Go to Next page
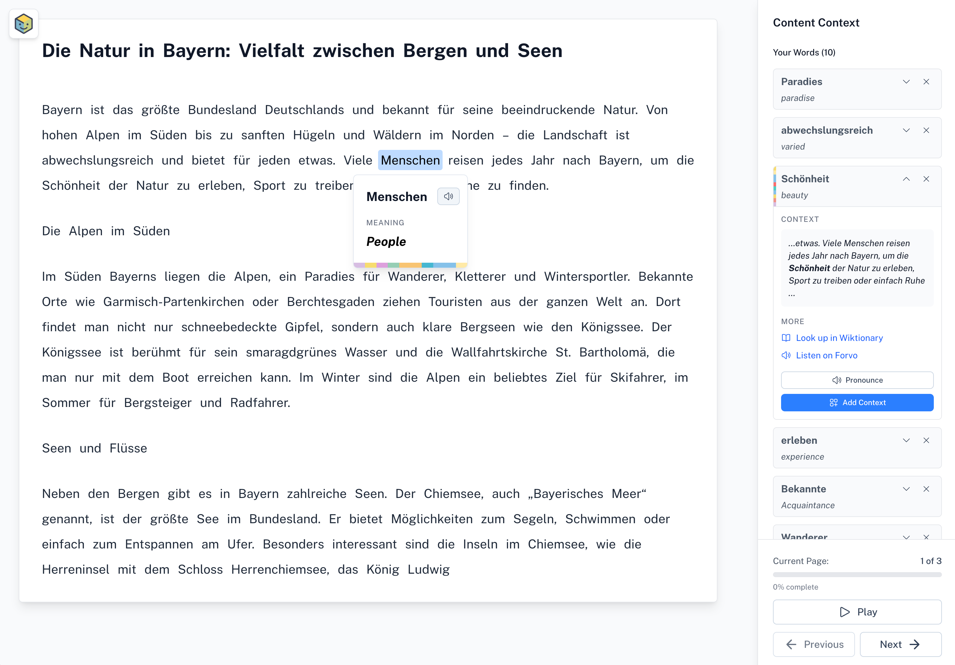 900,644
